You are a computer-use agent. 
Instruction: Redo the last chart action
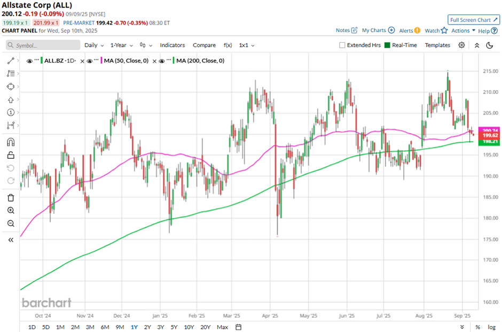pos(11,181)
